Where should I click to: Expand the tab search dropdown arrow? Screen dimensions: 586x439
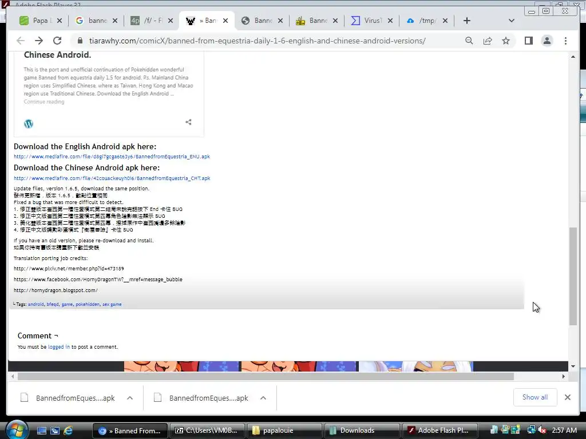pos(512,21)
